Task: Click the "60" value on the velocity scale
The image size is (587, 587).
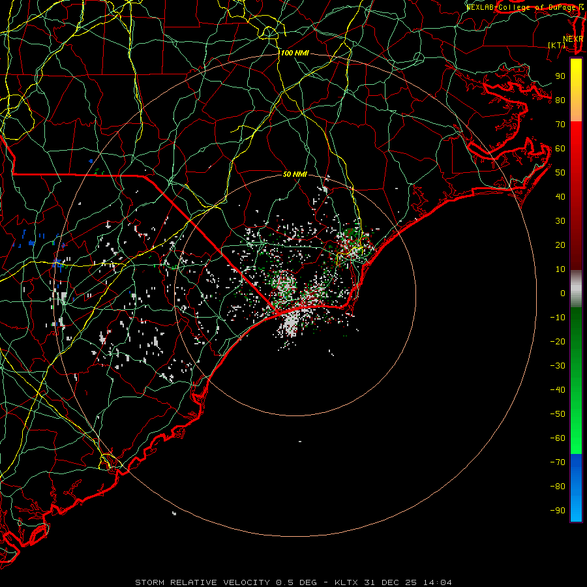Action: (560, 148)
